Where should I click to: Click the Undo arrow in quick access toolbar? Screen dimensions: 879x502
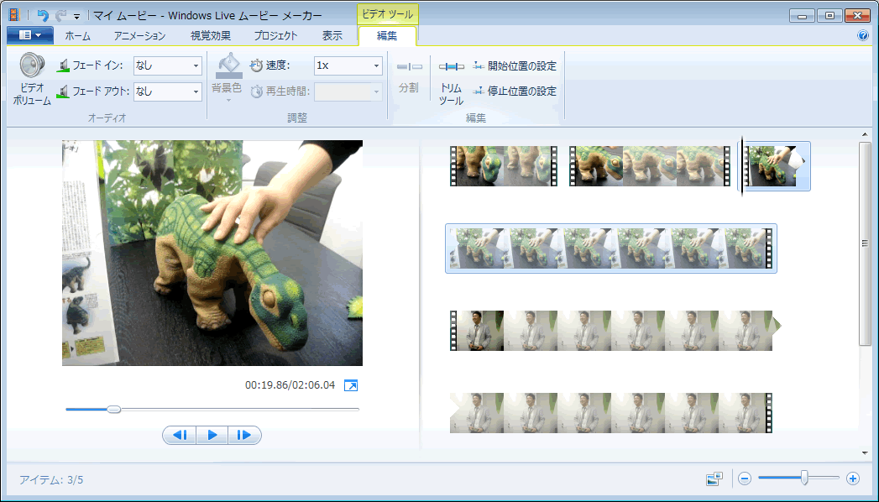pyautogui.click(x=43, y=15)
